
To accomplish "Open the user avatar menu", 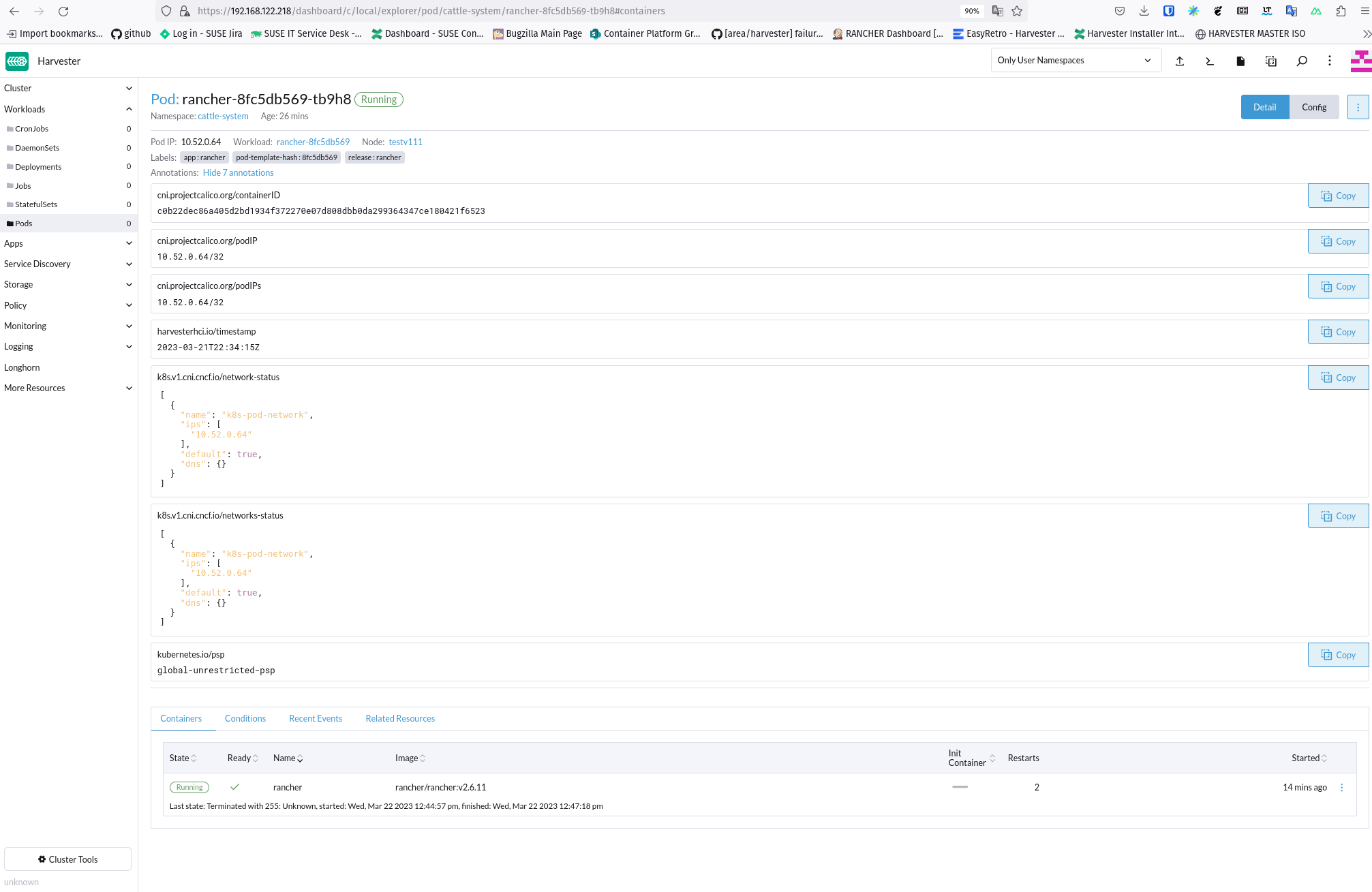I will click(x=1359, y=61).
